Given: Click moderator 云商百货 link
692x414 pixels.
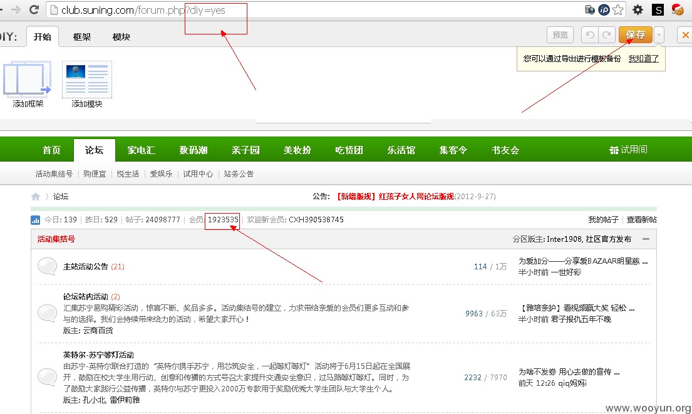Looking at the screenshot, I should (x=98, y=331).
